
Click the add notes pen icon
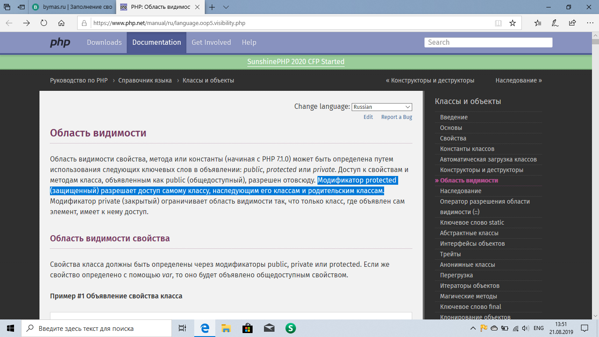555,23
